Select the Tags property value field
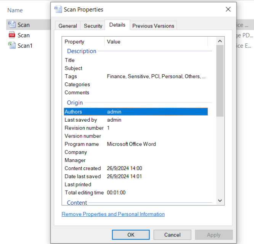This screenshot has width=254, height=244. (156, 76)
